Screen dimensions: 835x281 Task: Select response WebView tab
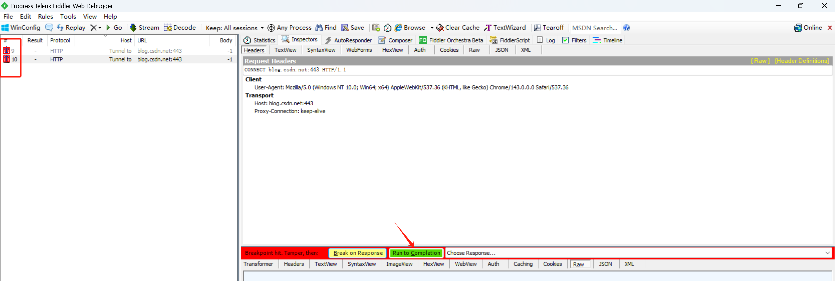pyautogui.click(x=465, y=264)
